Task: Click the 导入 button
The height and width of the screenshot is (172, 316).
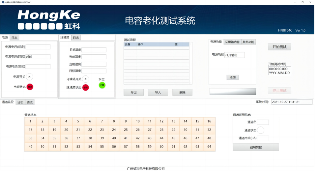Action: [x=158, y=92]
